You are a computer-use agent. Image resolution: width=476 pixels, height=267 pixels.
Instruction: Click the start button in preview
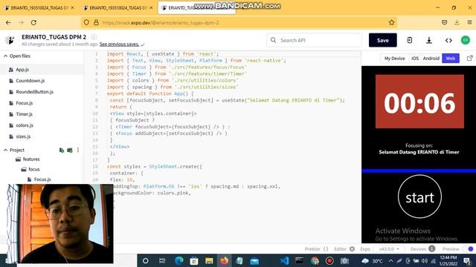[x=419, y=197]
